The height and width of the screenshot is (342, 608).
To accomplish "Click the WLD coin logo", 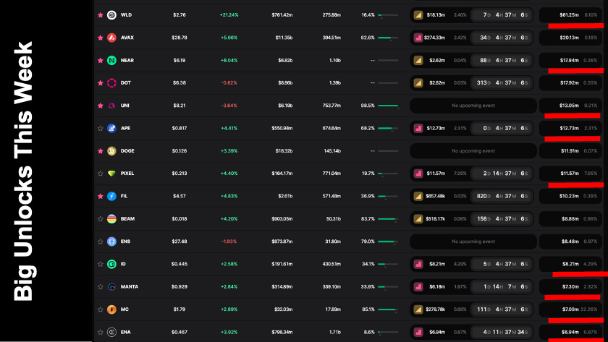I will (111, 15).
